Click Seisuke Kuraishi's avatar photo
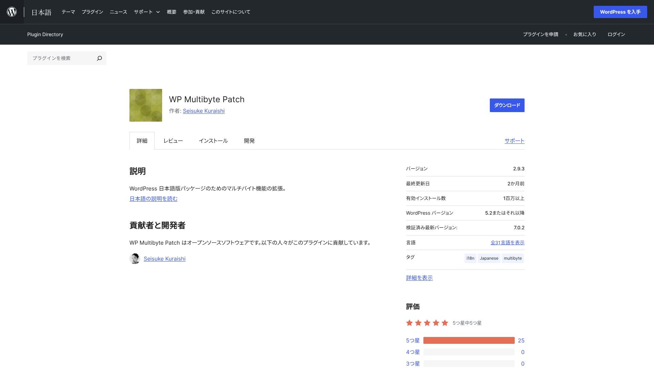654x368 pixels. point(135,259)
